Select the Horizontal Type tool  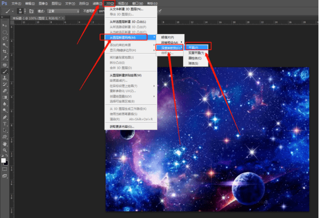[5, 123]
